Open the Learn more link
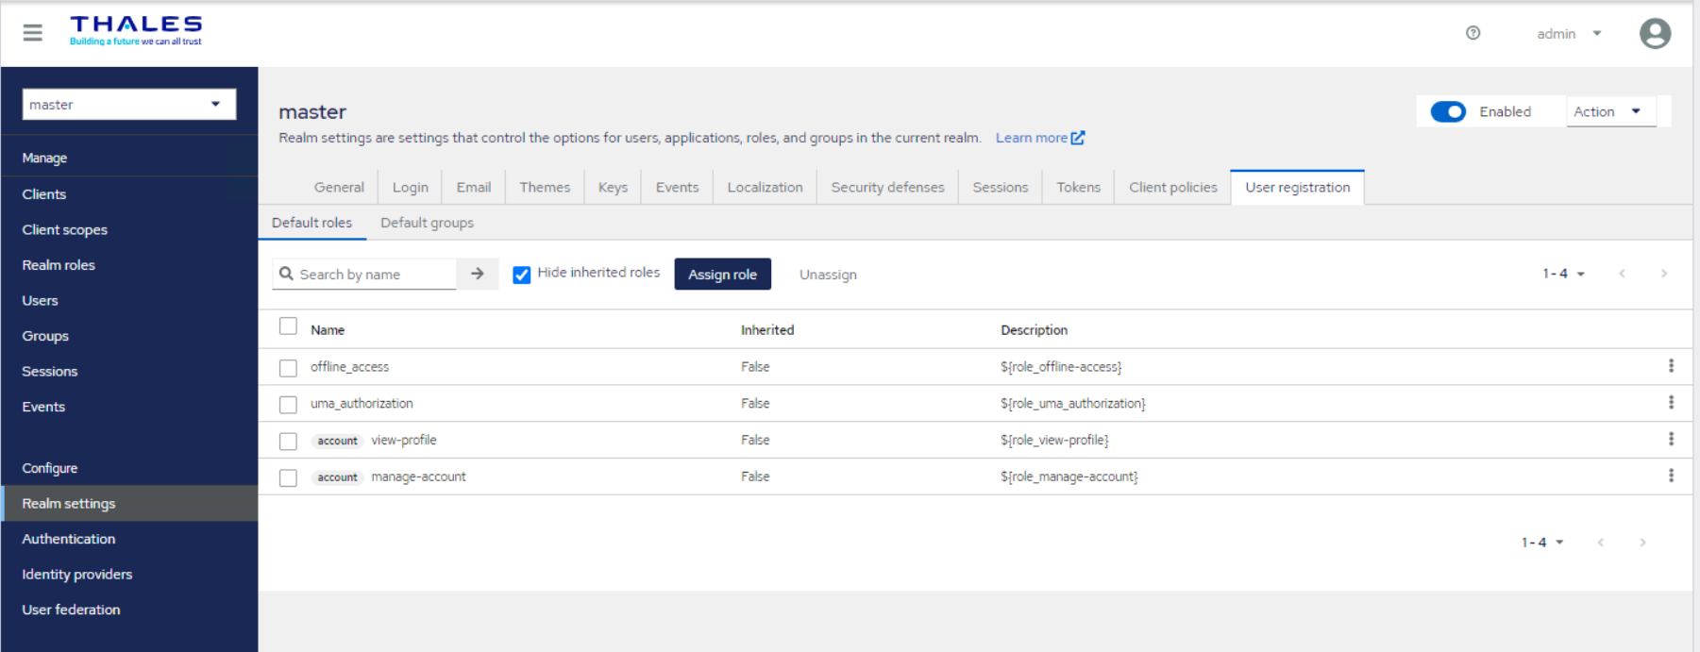1700x652 pixels. pos(1039,138)
